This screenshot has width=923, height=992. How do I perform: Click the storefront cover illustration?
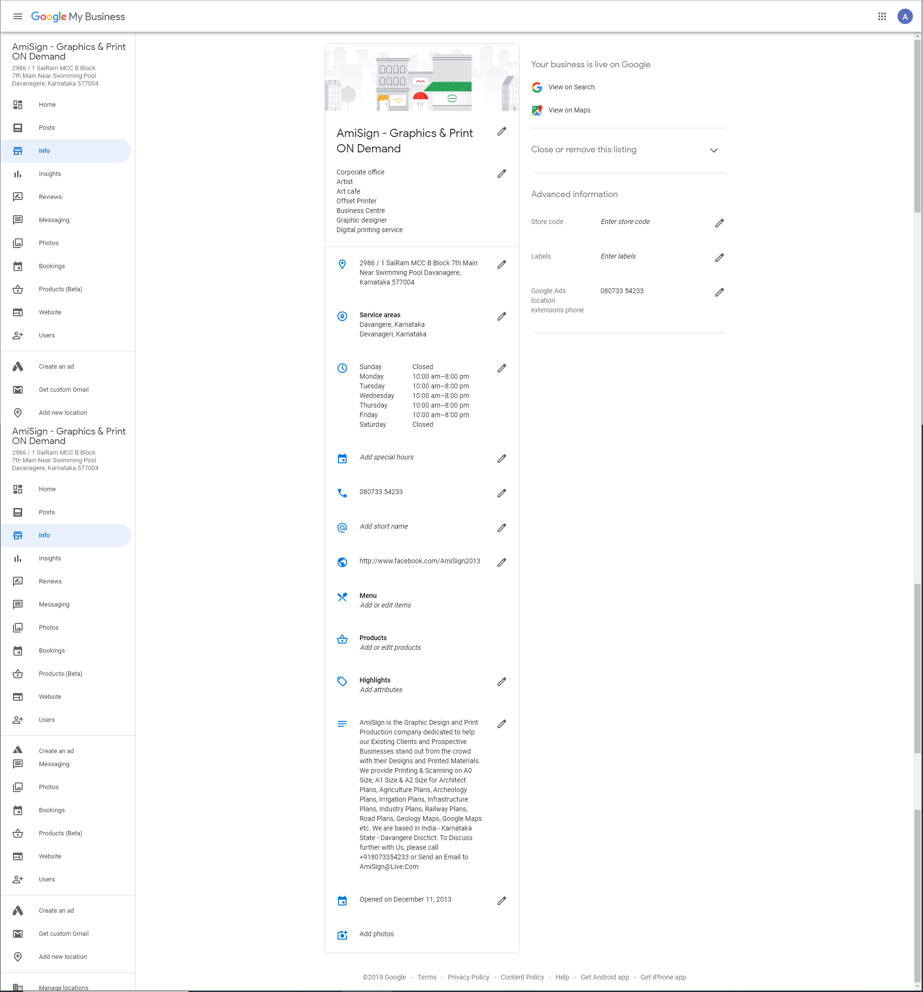coord(422,77)
